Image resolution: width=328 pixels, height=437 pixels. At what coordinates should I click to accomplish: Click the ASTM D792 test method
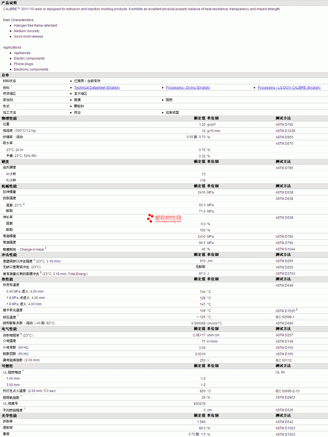pyautogui.click(x=284, y=125)
